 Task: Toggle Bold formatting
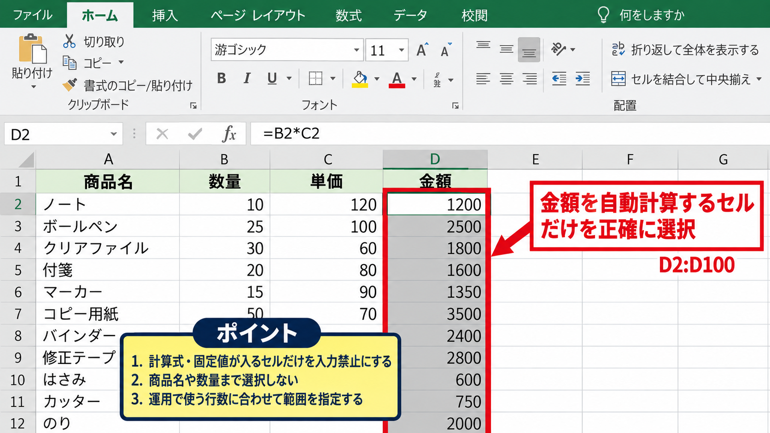tap(222, 79)
